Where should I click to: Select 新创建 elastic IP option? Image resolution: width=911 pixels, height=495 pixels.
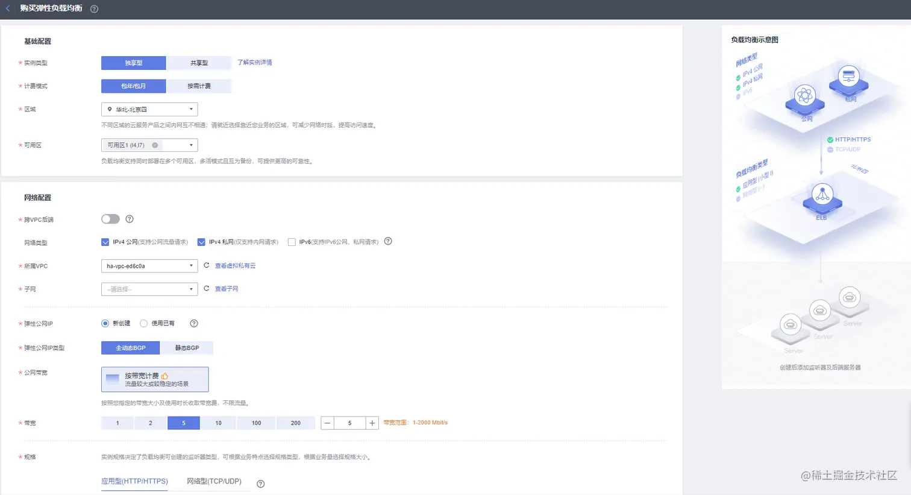click(x=105, y=324)
